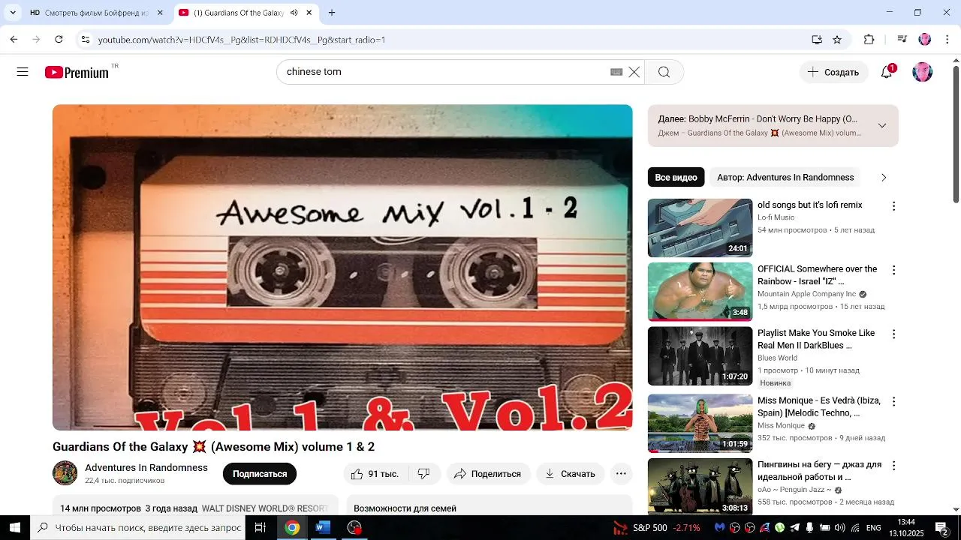The width and height of the screenshot is (961, 540).
Task: Open Lo-fi Music channel link
Action: [x=776, y=217]
